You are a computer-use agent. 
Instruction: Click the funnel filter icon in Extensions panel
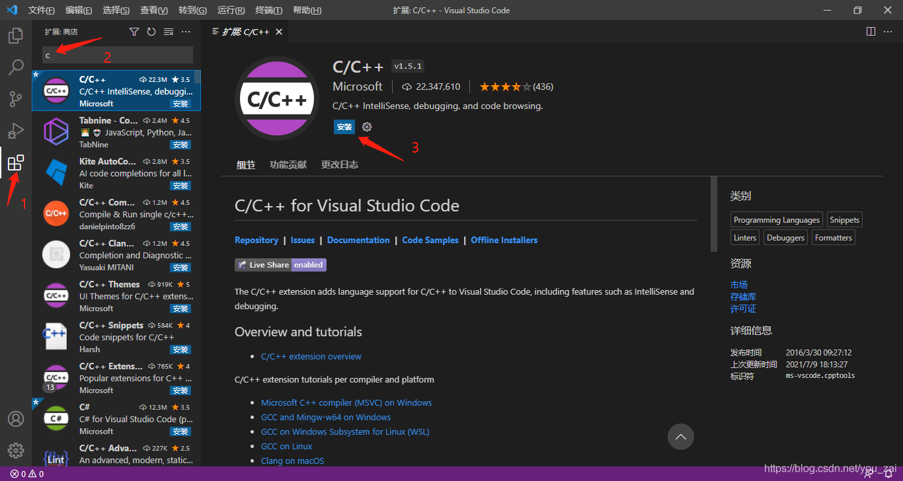coord(134,31)
